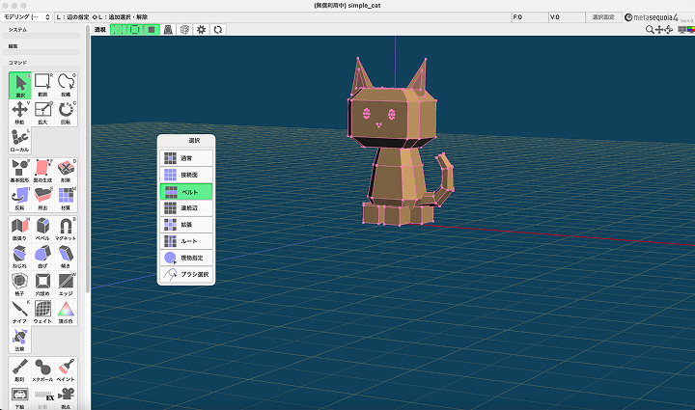Activate the エッジ (Edge) tool
695x410 pixels.
[x=66, y=285]
